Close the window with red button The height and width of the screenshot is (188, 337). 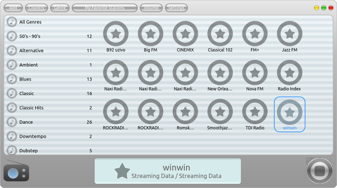pyautogui.click(x=331, y=8)
